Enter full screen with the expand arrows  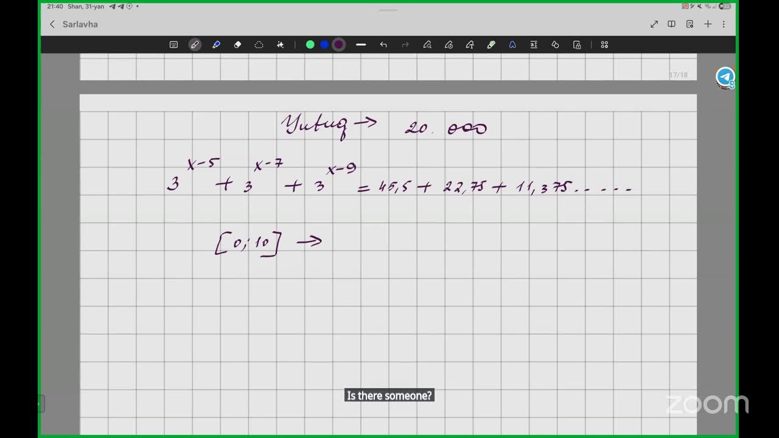click(654, 24)
